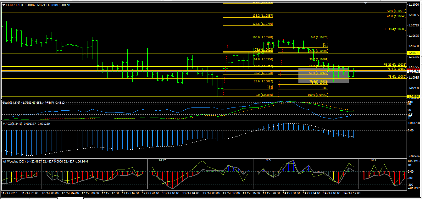Click the 78.6(1.10080) level label

click(397, 76)
